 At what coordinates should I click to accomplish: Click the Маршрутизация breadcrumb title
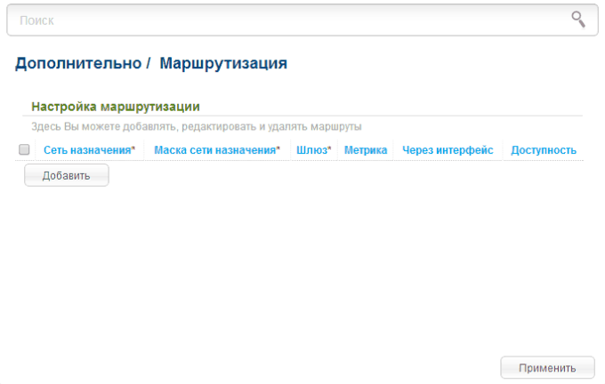click(x=223, y=64)
